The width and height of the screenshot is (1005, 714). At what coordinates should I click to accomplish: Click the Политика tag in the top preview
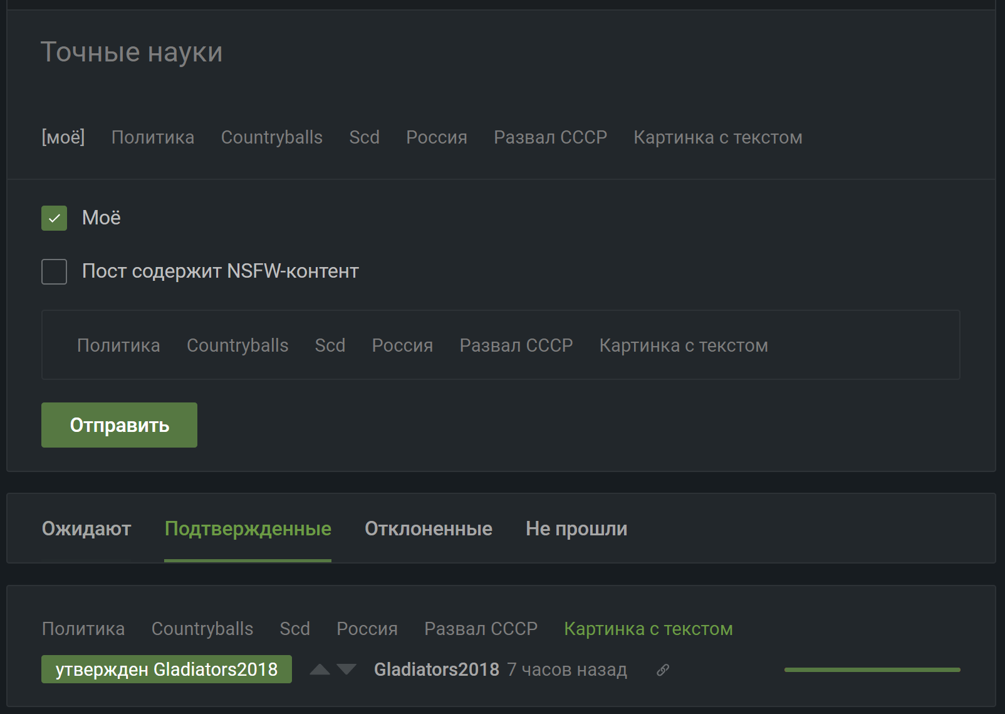153,137
